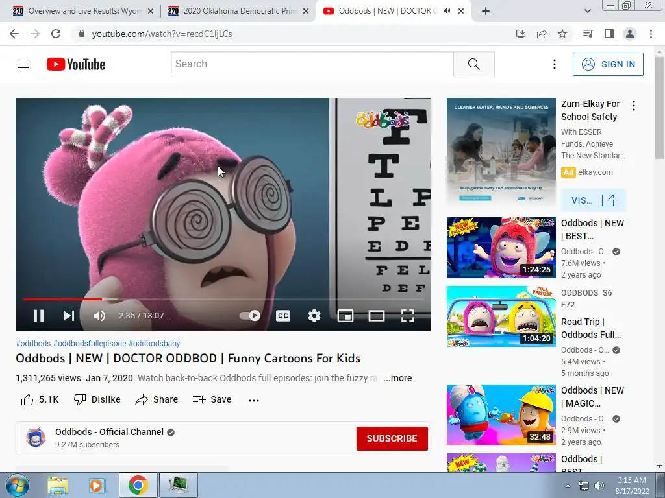Open Oddbods channel avatar
This screenshot has height=498, width=665.
tap(36, 438)
